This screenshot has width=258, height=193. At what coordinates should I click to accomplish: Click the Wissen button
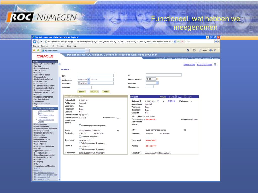[106, 92]
